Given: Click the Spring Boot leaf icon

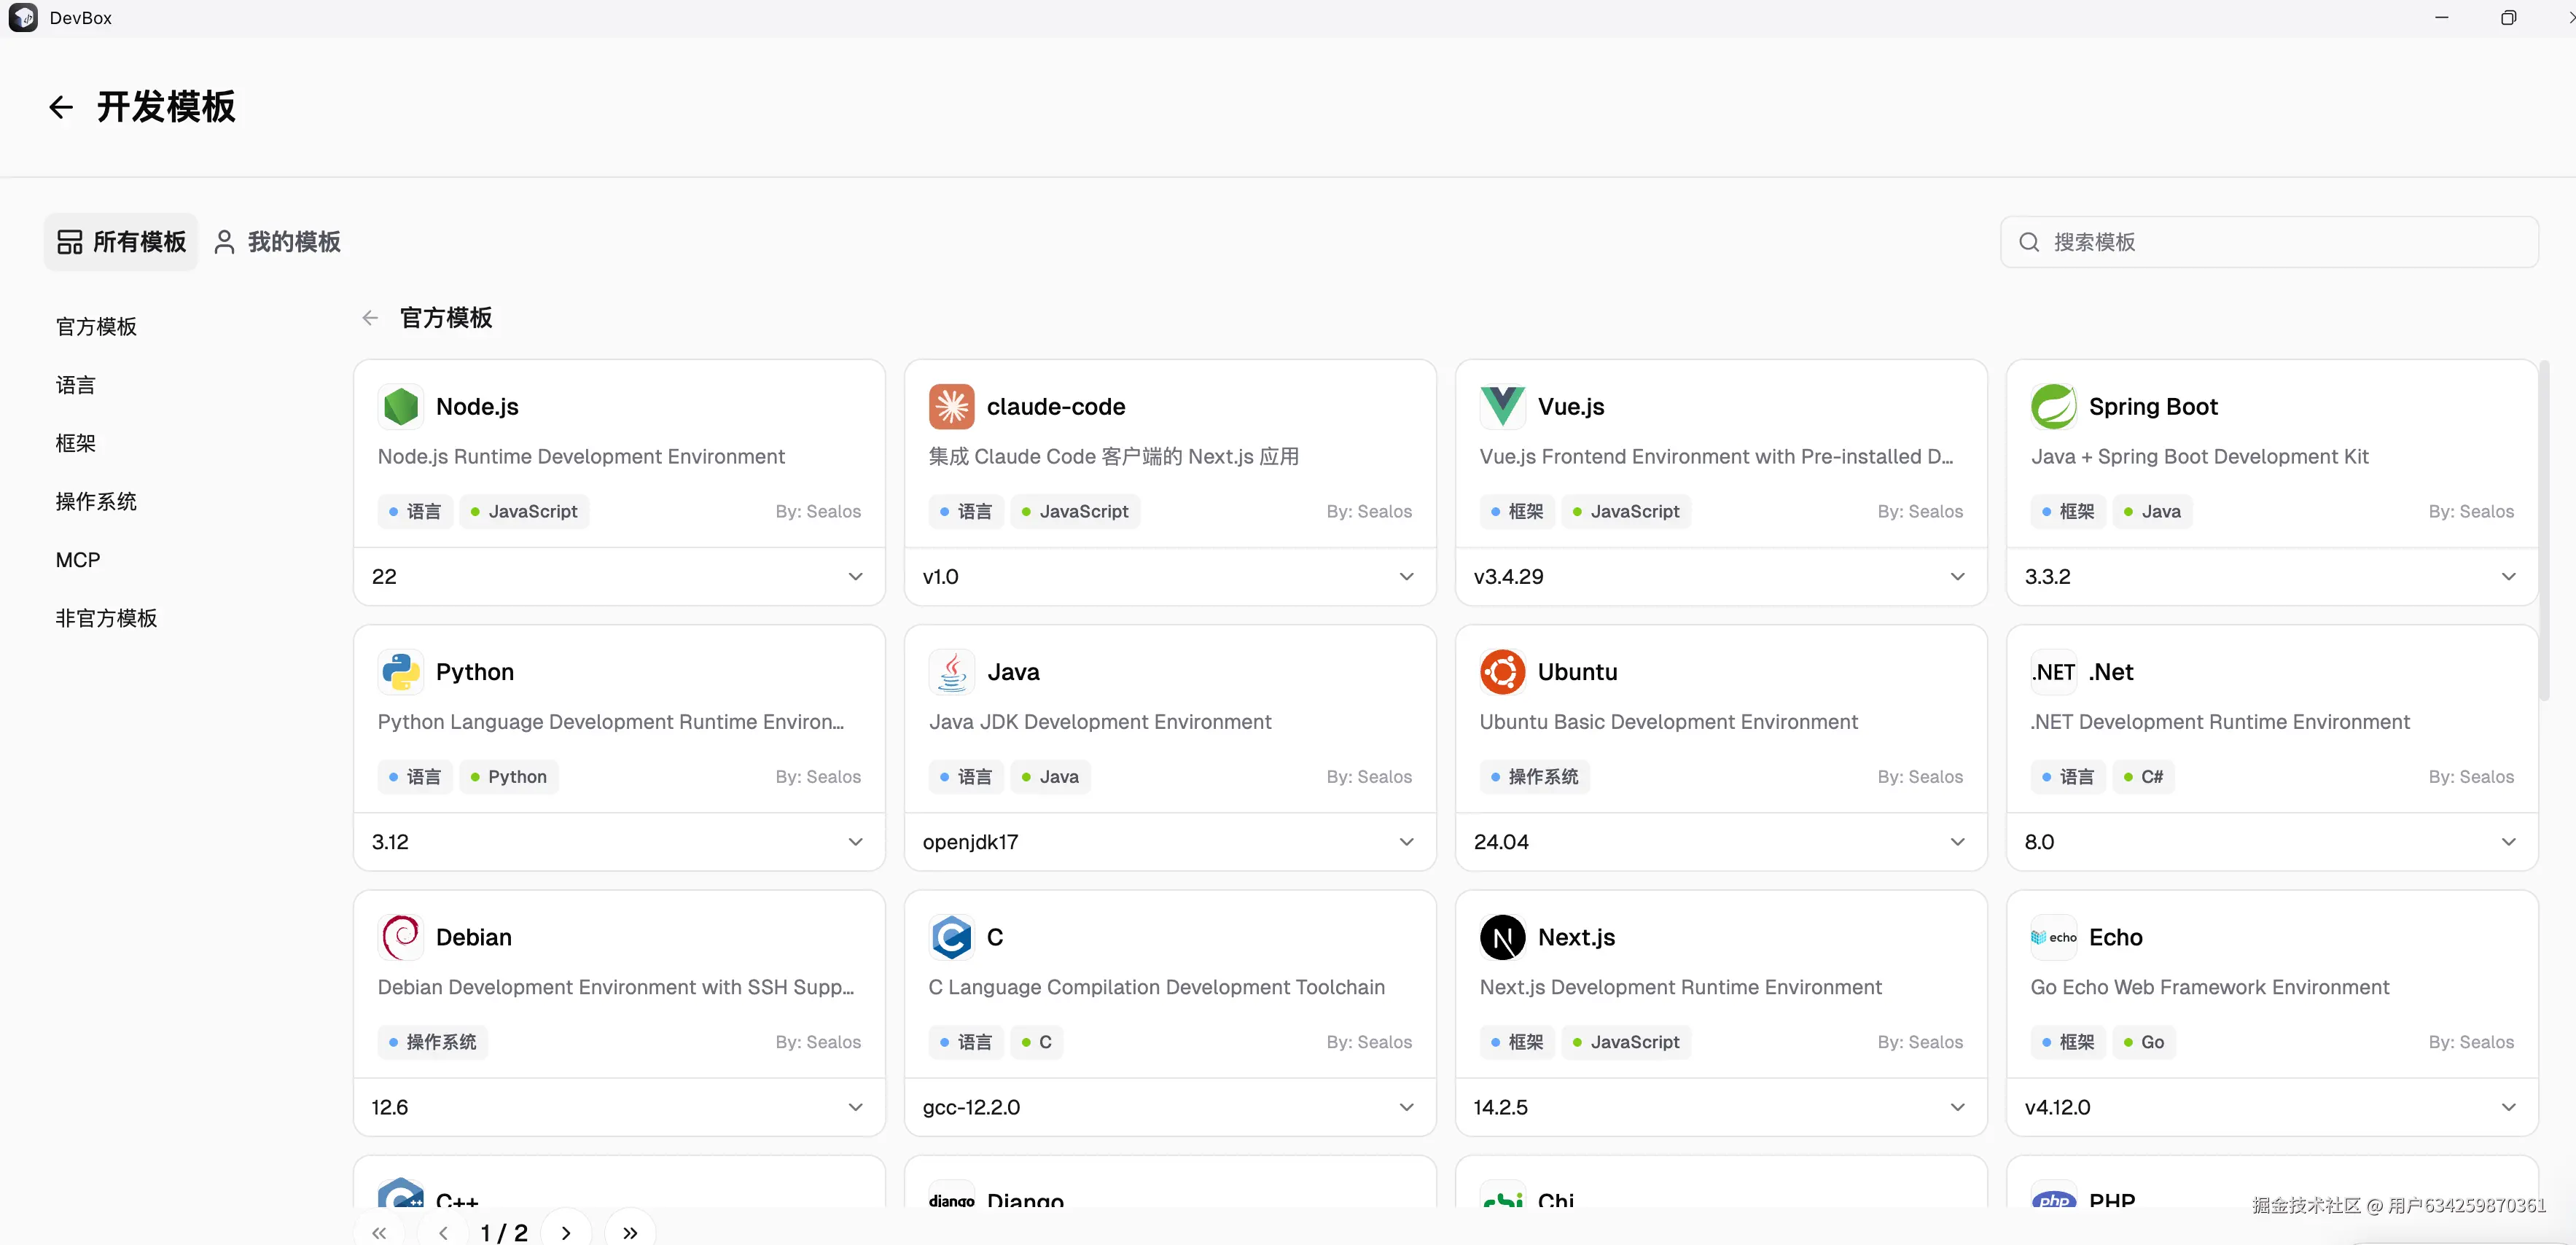Looking at the screenshot, I should point(2053,406).
